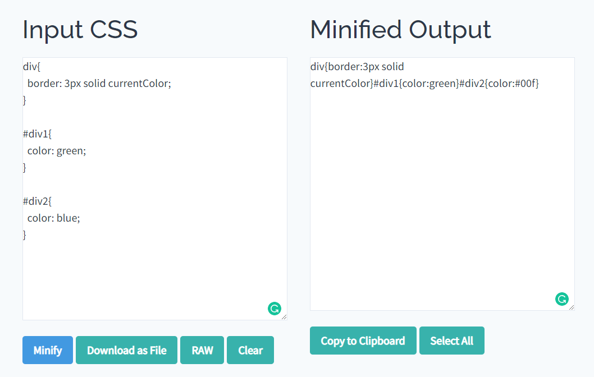Open Grammarly icon in Minified Output box
This screenshot has height=377, width=594.
tap(562, 299)
